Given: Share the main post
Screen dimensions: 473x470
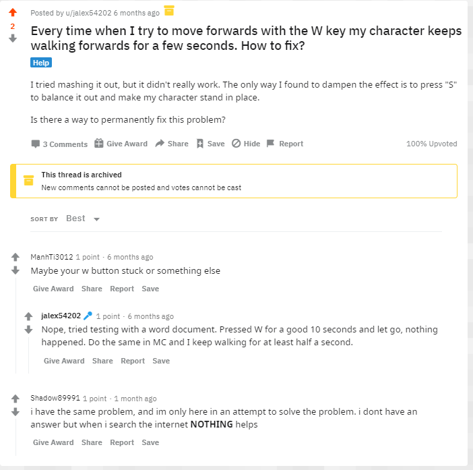Looking at the screenshot, I should click(x=172, y=144).
